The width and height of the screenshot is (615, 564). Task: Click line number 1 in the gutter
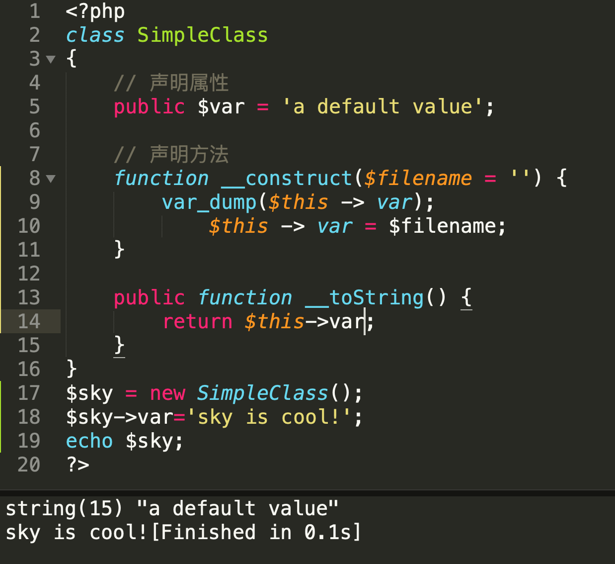[34, 11]
